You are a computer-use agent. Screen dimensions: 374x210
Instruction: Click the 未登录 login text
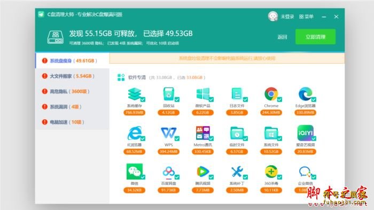pos(287,17)
